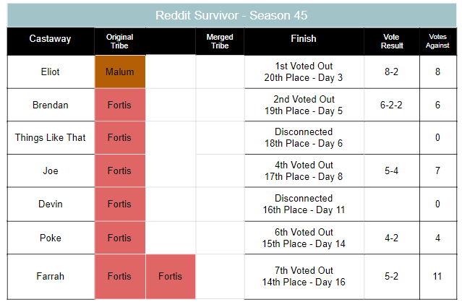Select the Castaway column header

pos(50,39)
